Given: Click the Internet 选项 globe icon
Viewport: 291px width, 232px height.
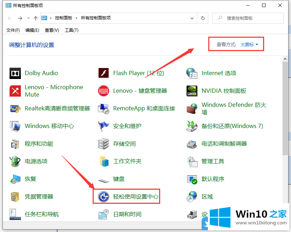Looking at the screenshot, I should click(x=192, y=73).
